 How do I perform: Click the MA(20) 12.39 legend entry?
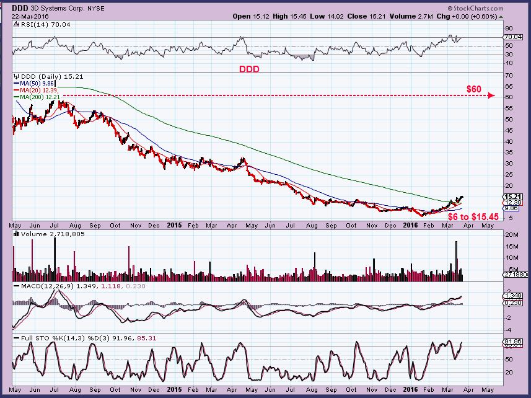(36, 90)
